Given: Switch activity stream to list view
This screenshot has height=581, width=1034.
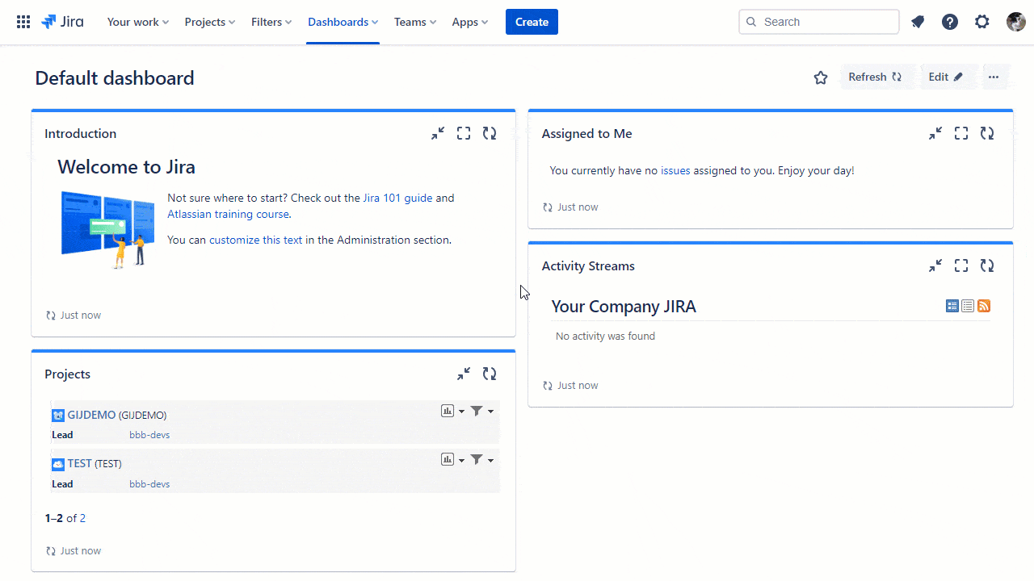Looking at the screenshot, I should click(968, 306).
